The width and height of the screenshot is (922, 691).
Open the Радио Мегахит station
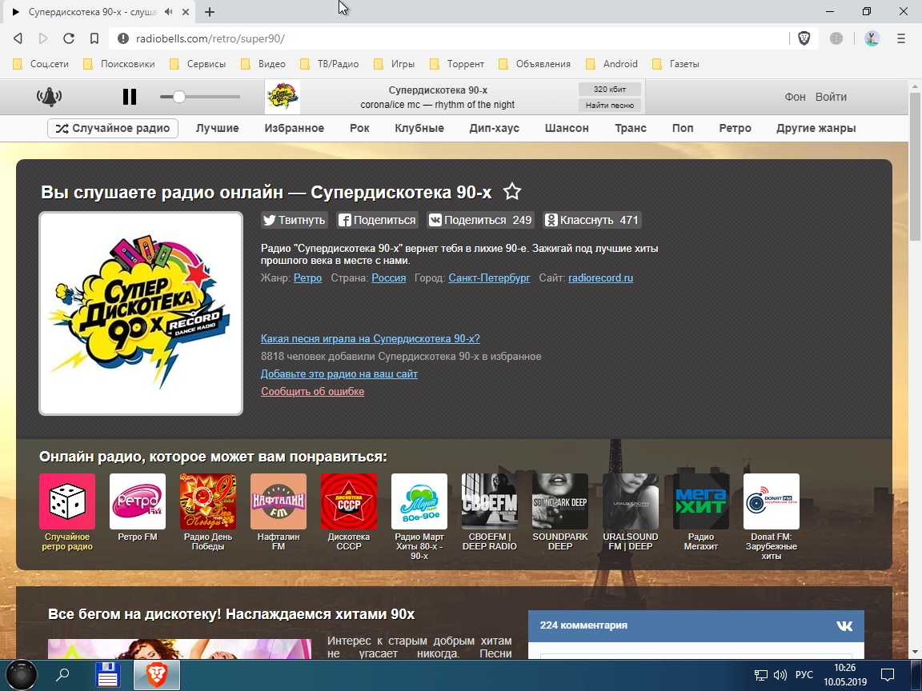pyautogui.click(x=701, y=501)
